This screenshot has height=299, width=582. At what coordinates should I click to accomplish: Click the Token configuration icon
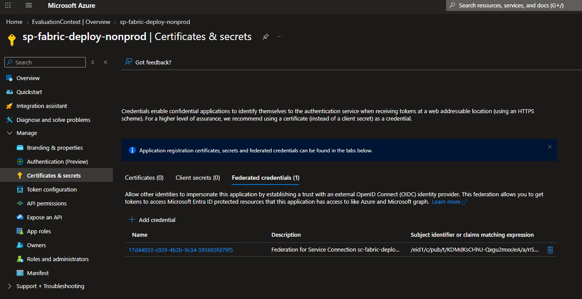click(20, 189)
